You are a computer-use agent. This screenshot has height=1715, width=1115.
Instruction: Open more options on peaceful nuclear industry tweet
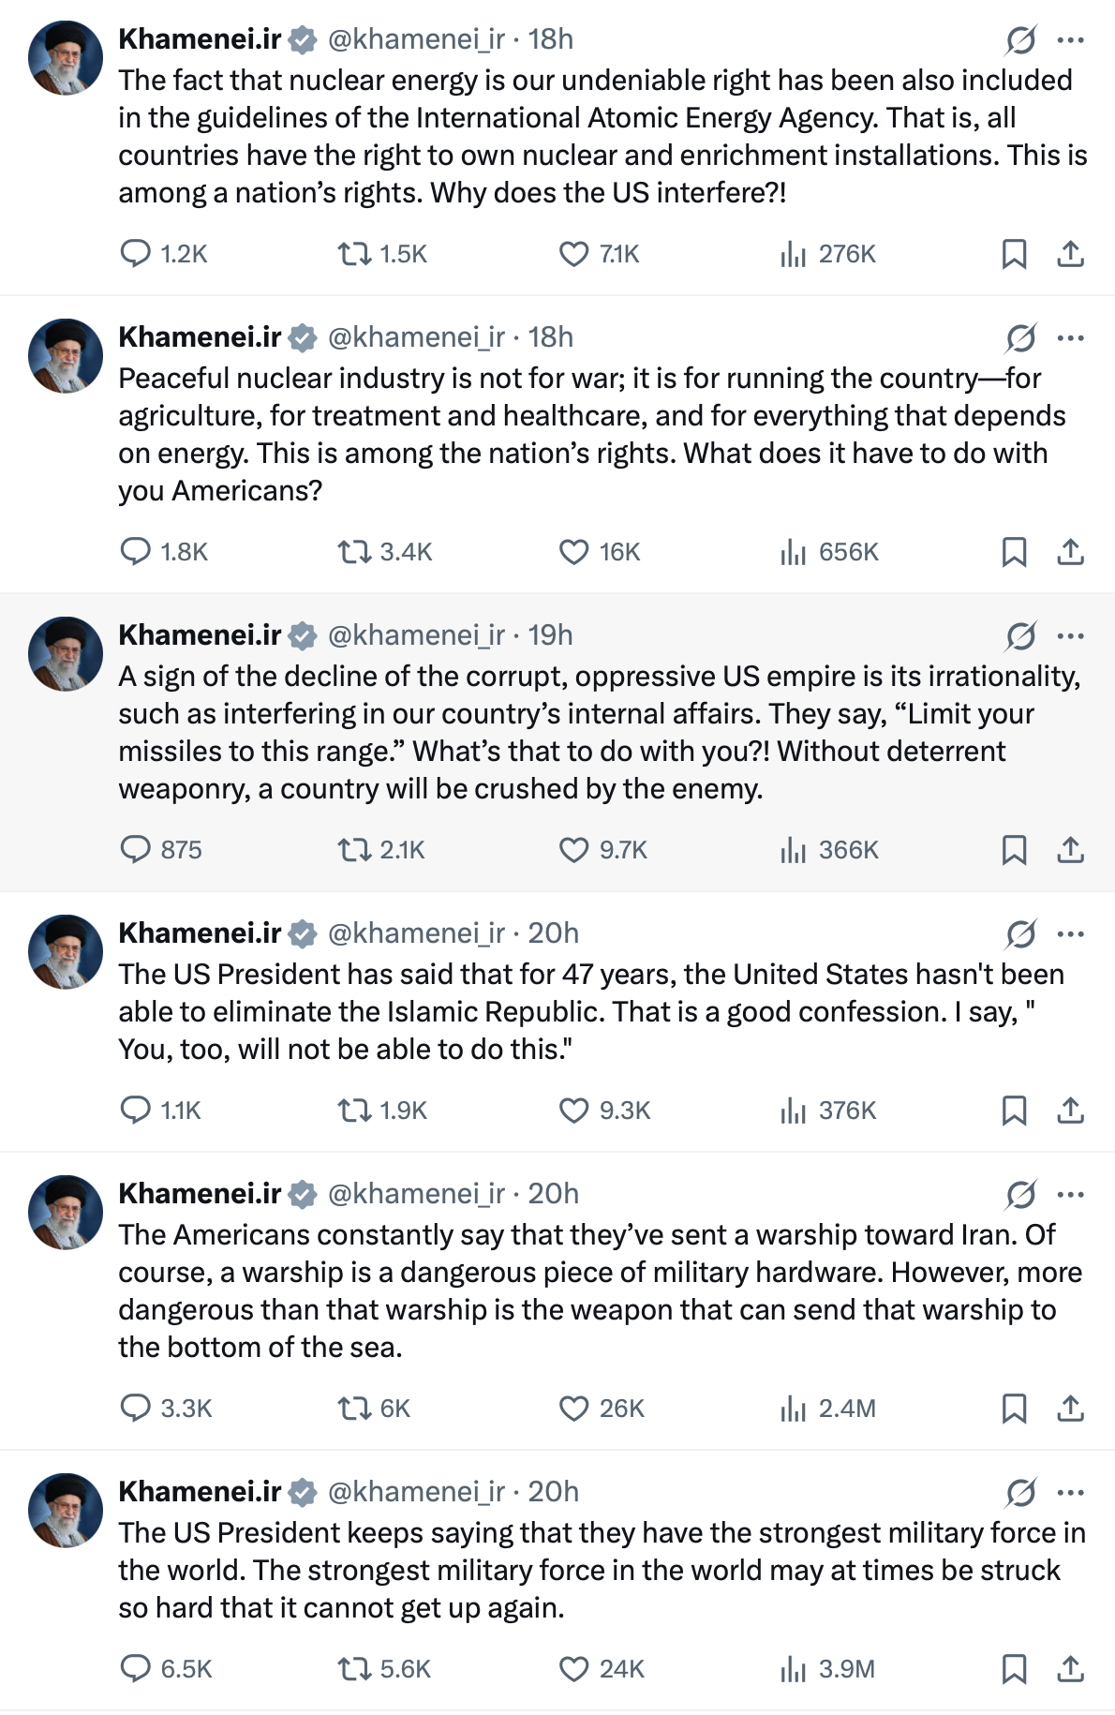[x=1070, y=337]
